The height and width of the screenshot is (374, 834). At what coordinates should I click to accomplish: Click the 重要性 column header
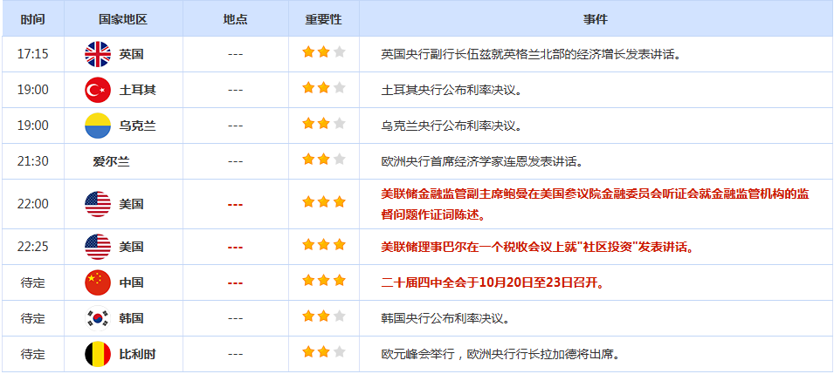click(323, 18)
